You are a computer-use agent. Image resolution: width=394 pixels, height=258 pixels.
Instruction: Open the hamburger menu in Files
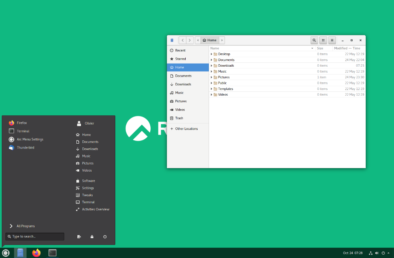(332, 40)
